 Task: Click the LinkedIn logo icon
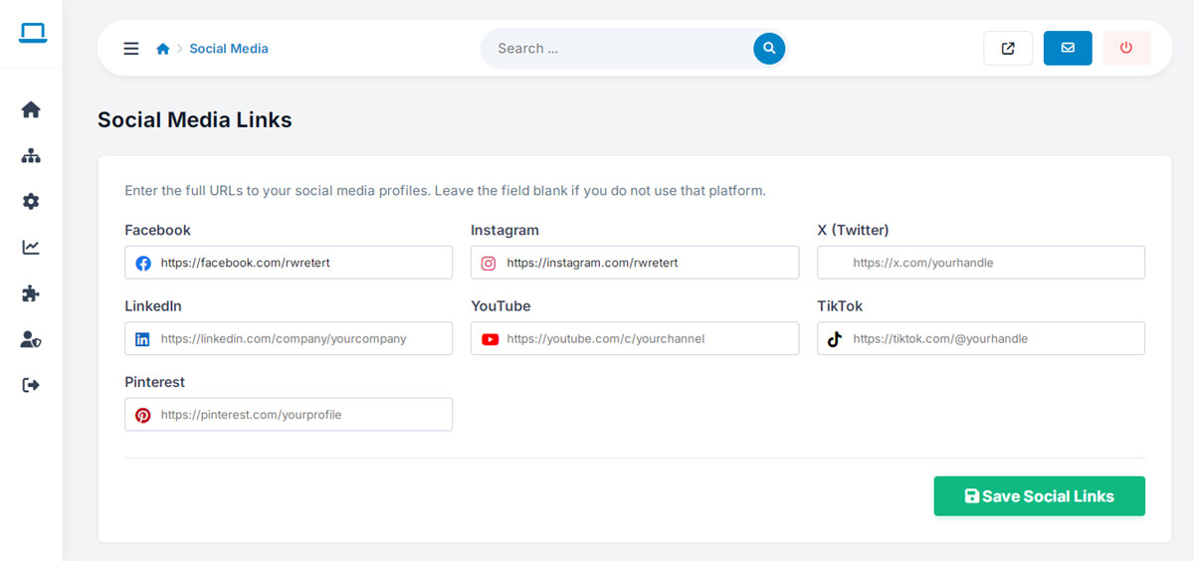pos(142,339)
